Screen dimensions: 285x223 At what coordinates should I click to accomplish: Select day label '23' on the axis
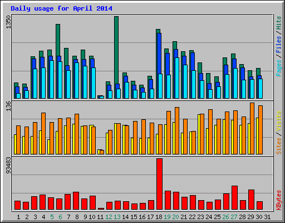click(200, 217)
